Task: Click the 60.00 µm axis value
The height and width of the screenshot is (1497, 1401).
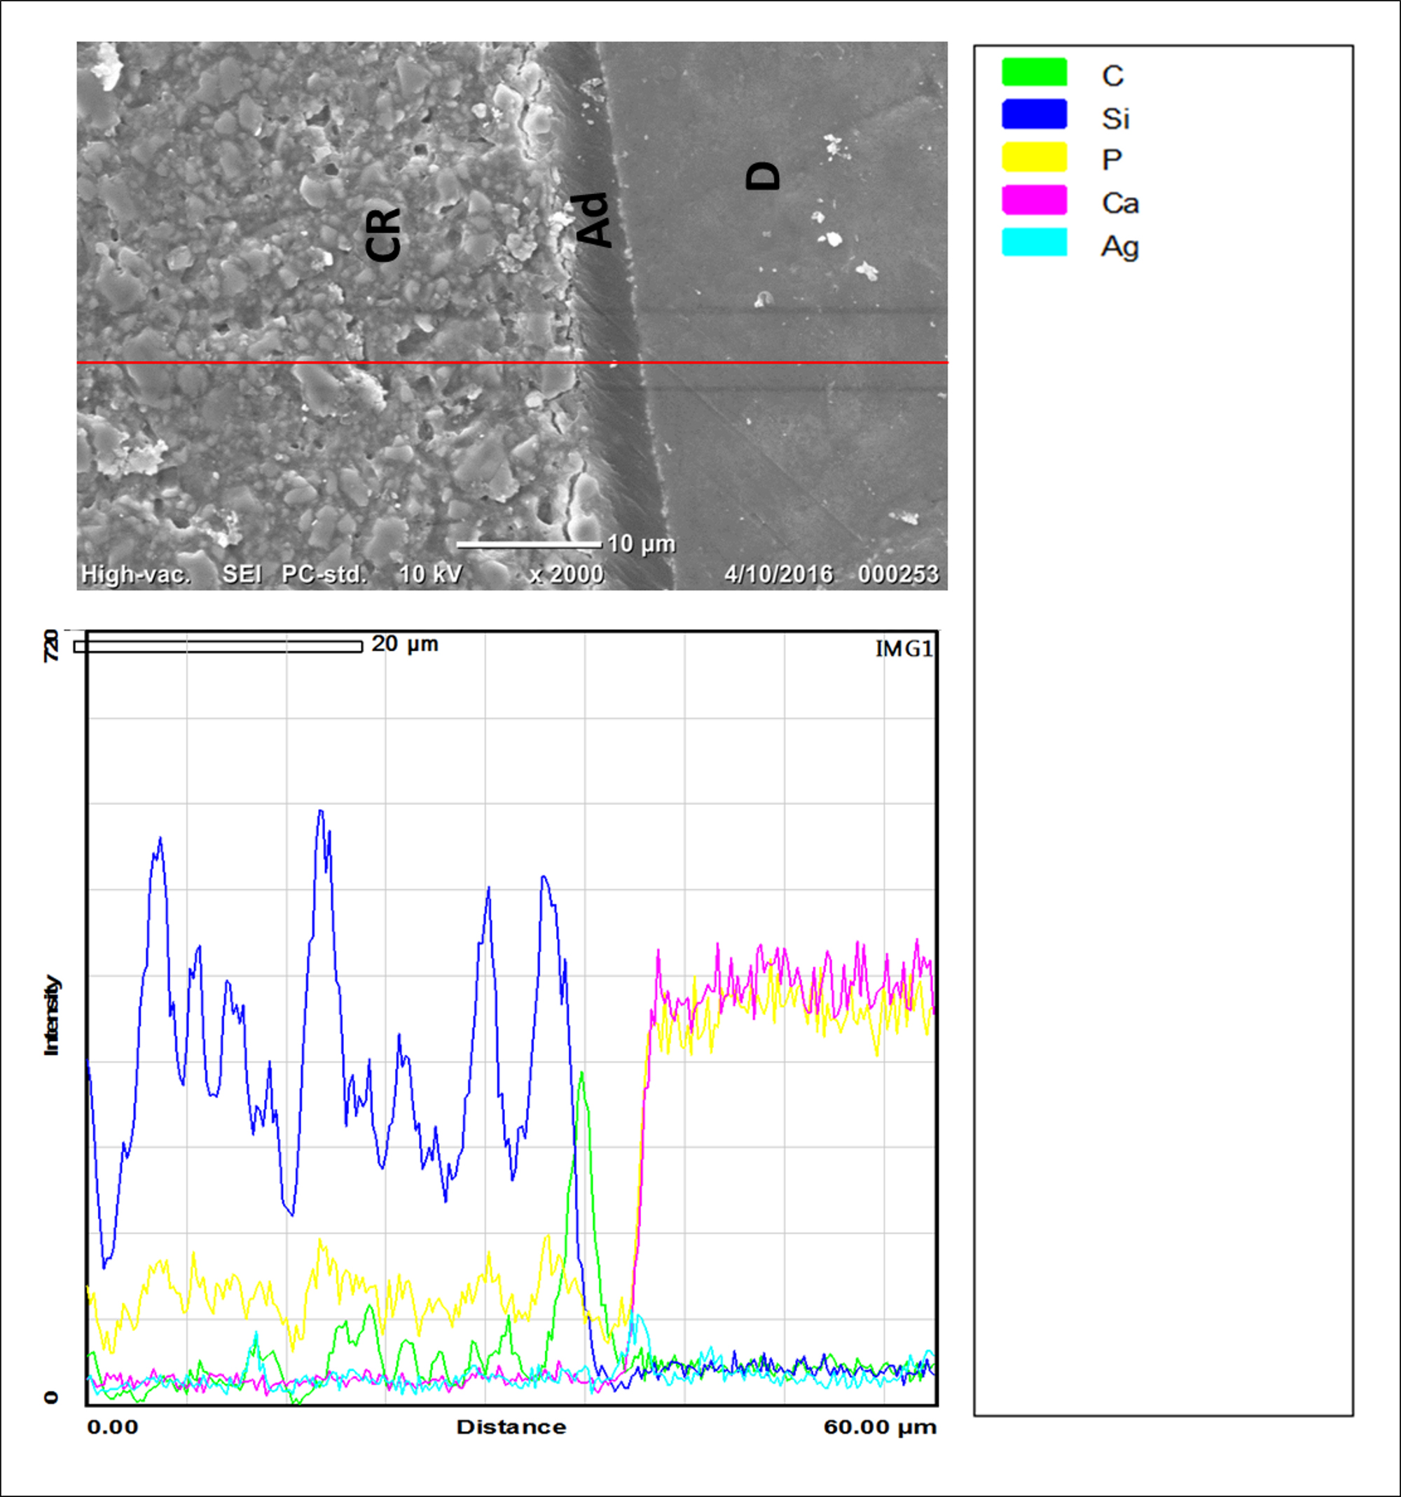Action: [x=879, y=1427]
